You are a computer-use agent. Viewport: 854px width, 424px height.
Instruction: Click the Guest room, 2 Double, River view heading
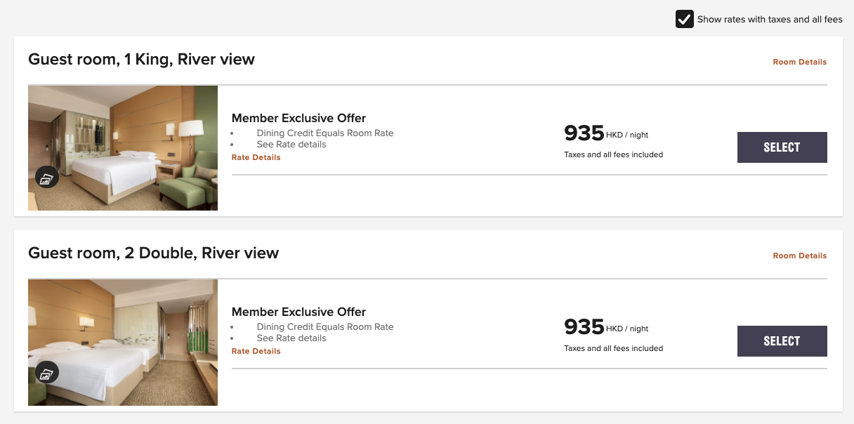pyautogui.click(x=153, y=253)
